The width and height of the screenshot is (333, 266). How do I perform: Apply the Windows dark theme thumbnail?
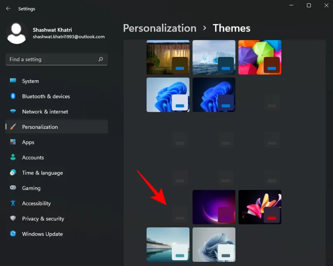pyautogui.click(x=214, y=95)
